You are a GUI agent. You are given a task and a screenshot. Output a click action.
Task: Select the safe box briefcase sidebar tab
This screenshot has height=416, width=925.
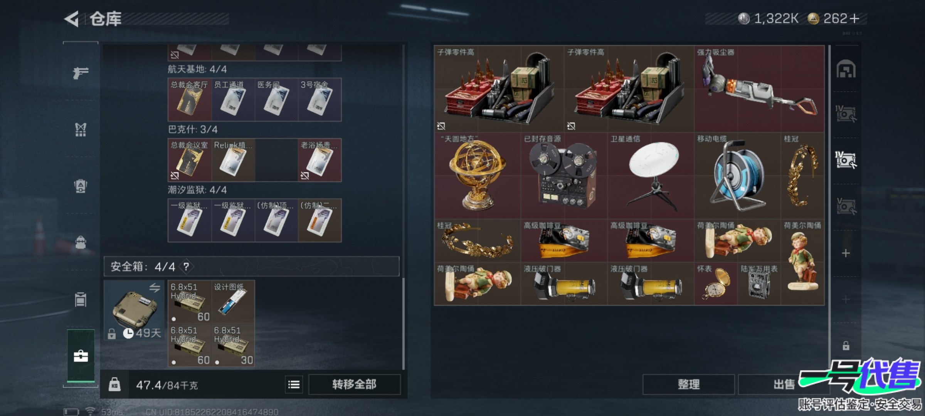[x=81, y=356]
